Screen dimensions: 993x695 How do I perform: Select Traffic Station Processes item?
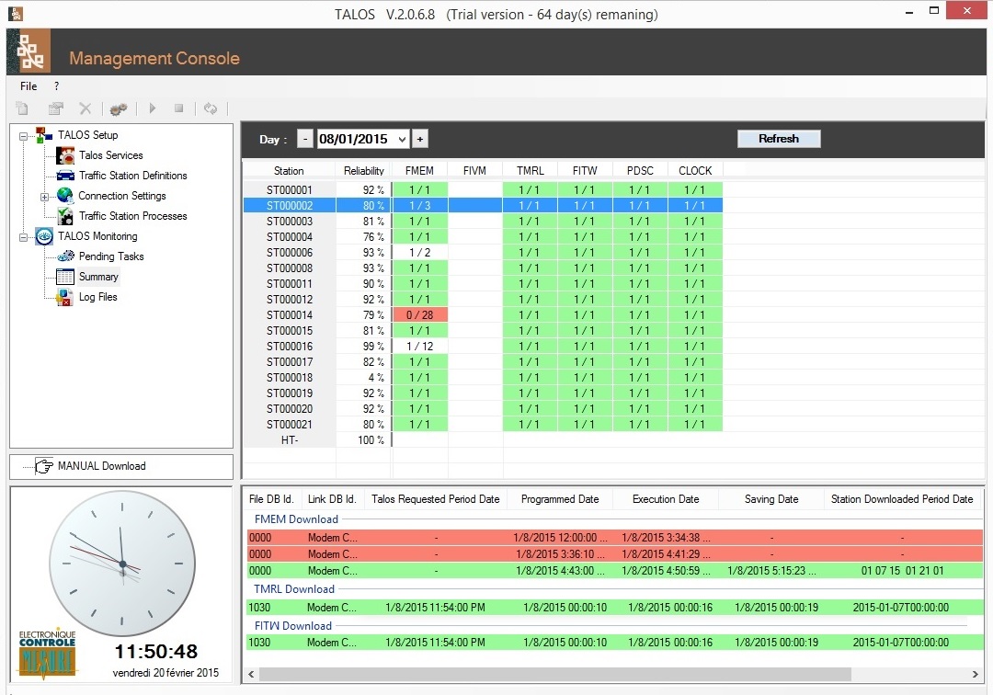(x=133, y=216)
